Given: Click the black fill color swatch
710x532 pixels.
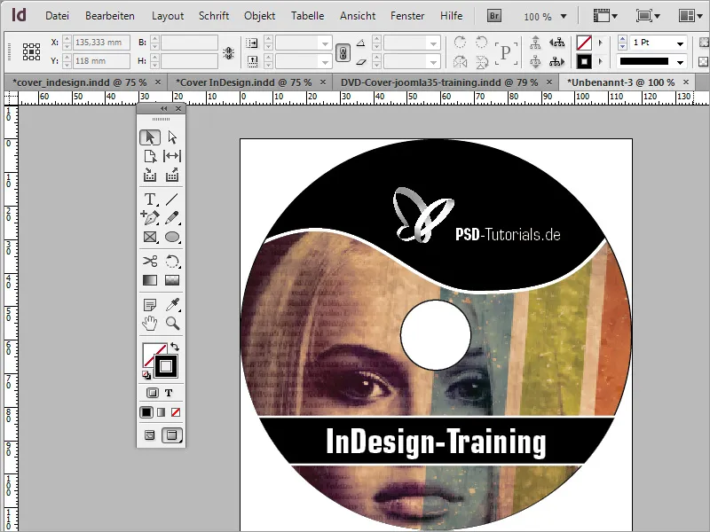Looking at the screenshot, I should (147, 412).
